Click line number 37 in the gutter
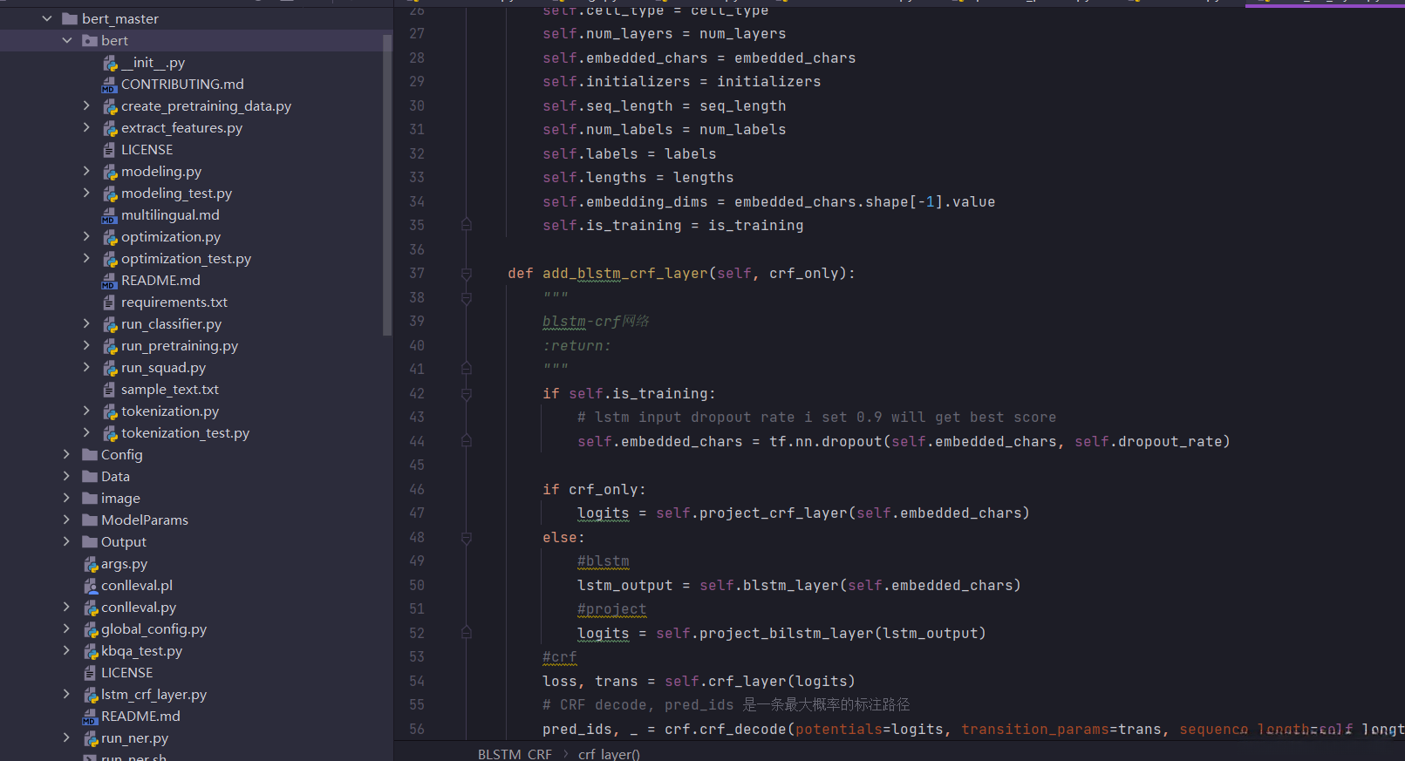Viewport: 1405px width, 761px height. pos(417,274)
